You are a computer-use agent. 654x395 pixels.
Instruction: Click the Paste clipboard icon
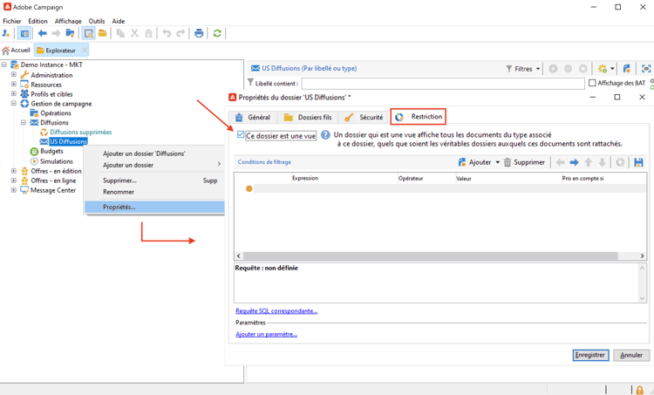tap(148, 33)
